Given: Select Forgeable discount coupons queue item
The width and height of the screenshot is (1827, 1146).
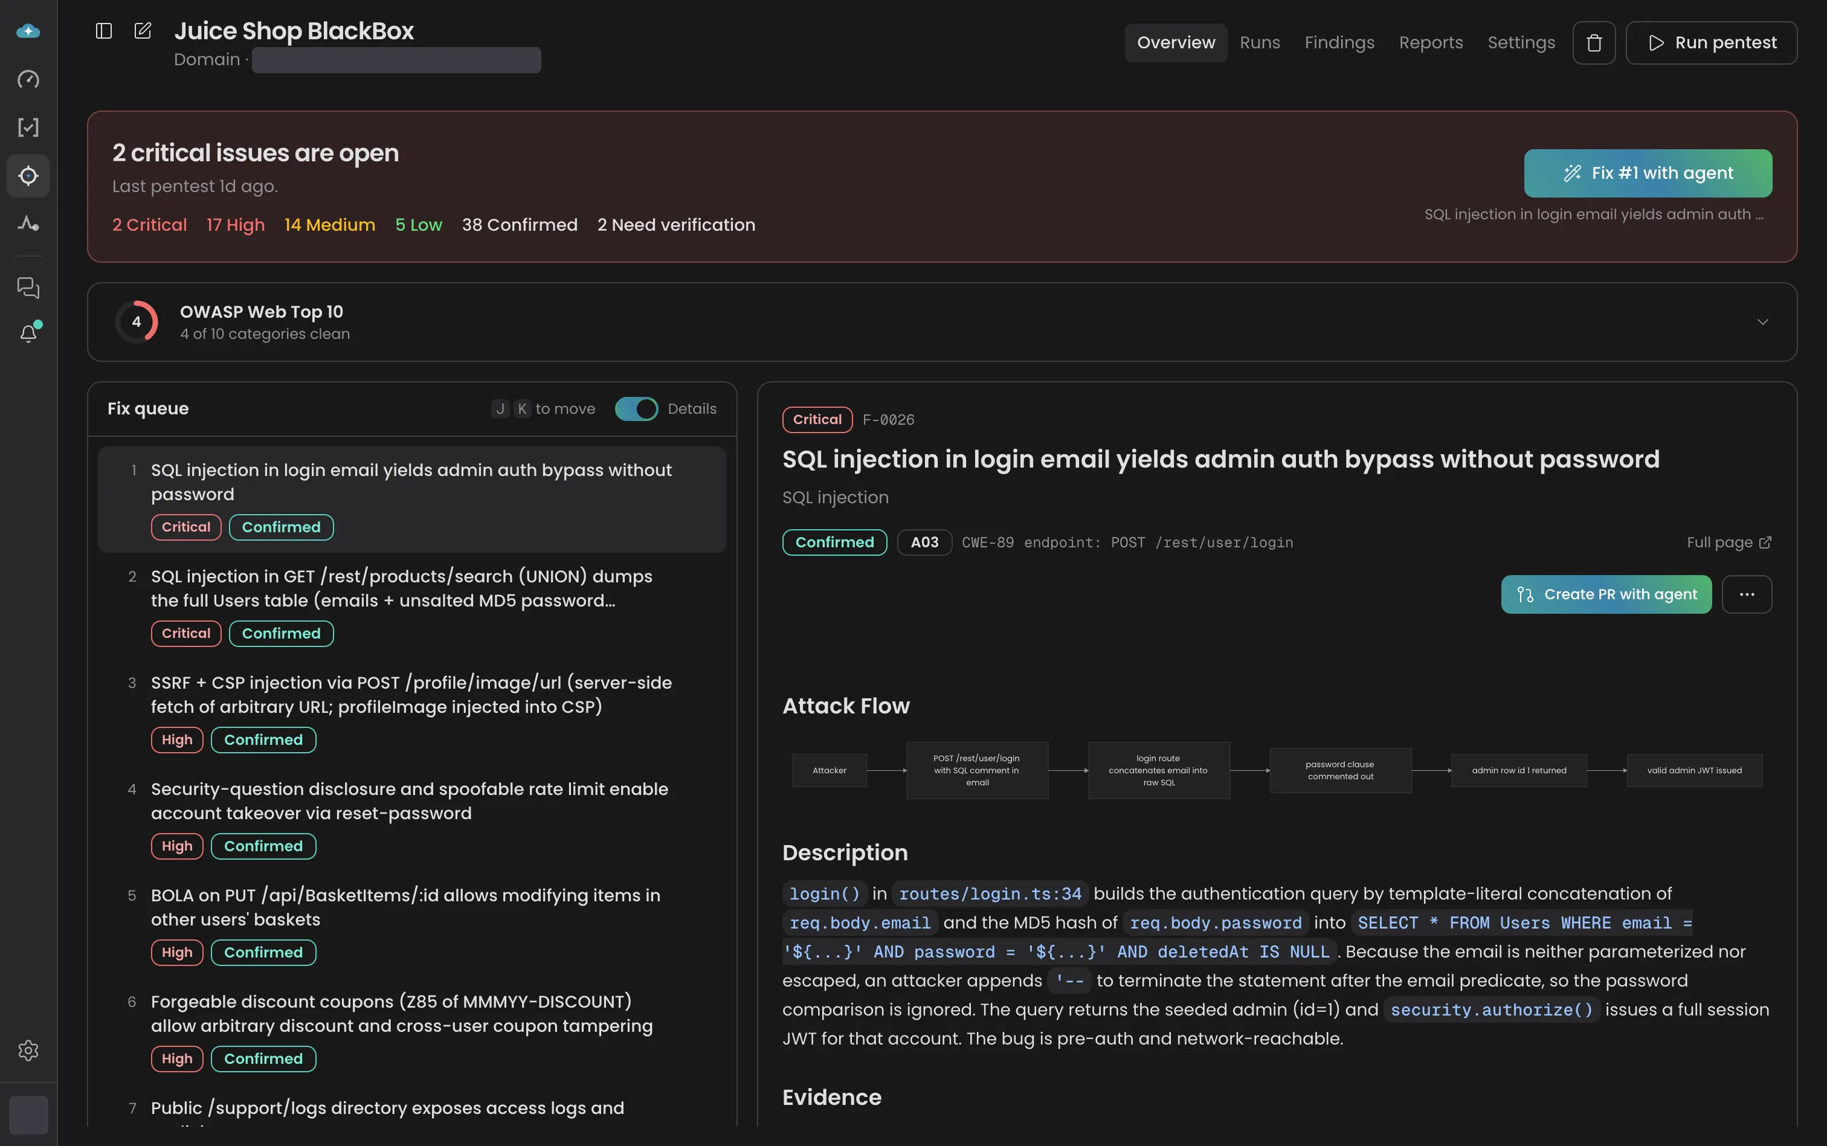Looking at the screenshot, I should pyautogui.click(x=411, y=1030).
